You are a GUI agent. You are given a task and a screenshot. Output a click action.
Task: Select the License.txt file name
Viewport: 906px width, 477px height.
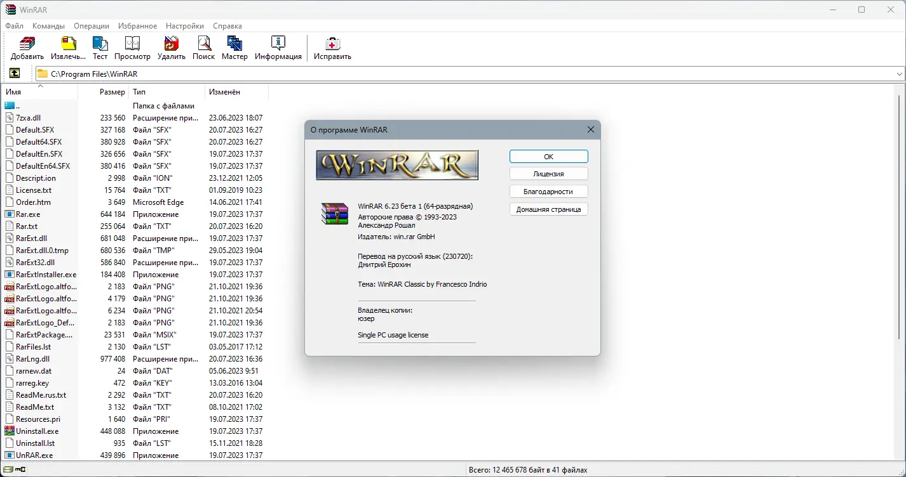34,190
